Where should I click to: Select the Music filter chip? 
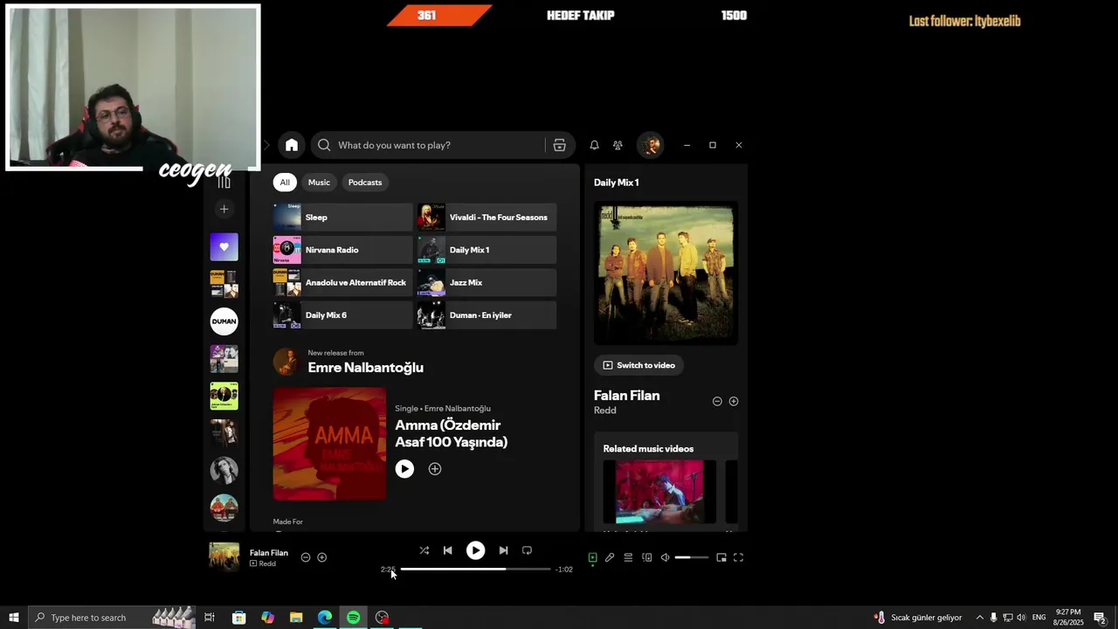(319, 183)
